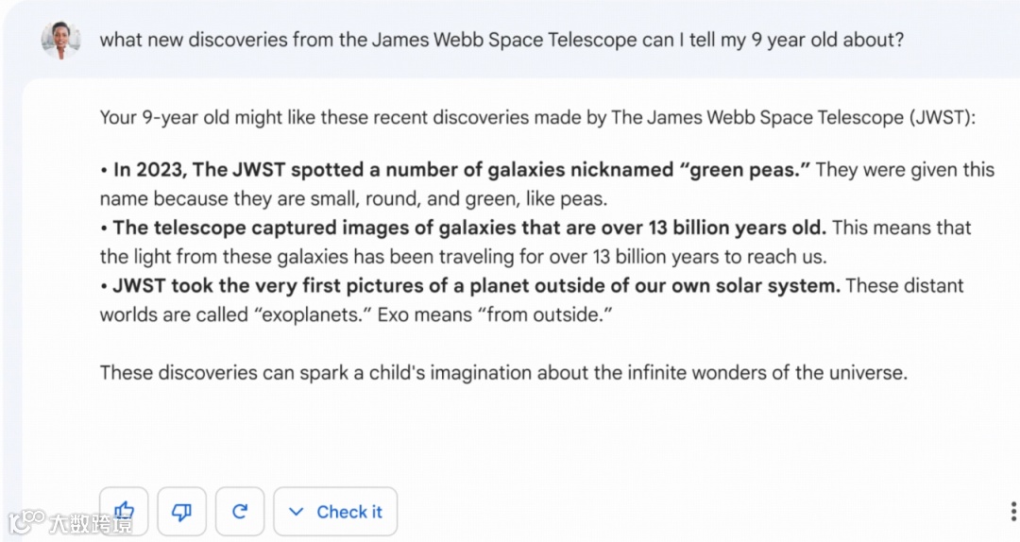Viewport: 1020px width, 542px height.
Task: Expand the chevron on Check it
Action: point(297,512)
